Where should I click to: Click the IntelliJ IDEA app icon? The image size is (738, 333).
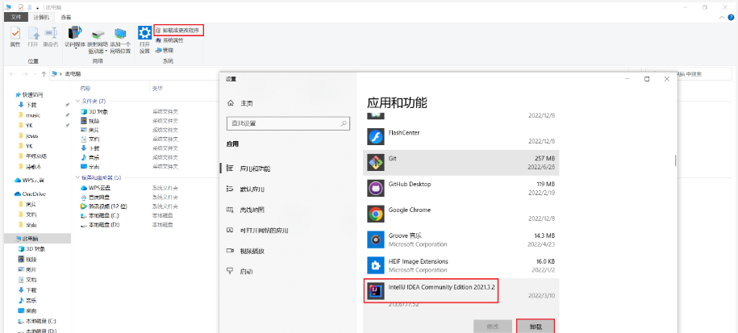pyautogui.click(x=376, y=290)
